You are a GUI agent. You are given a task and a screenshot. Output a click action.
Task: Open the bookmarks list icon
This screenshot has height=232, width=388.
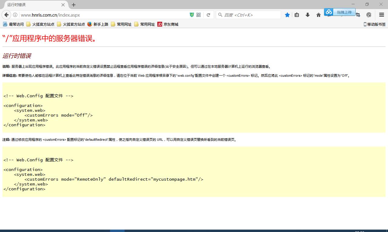click(x=297, y=15)
